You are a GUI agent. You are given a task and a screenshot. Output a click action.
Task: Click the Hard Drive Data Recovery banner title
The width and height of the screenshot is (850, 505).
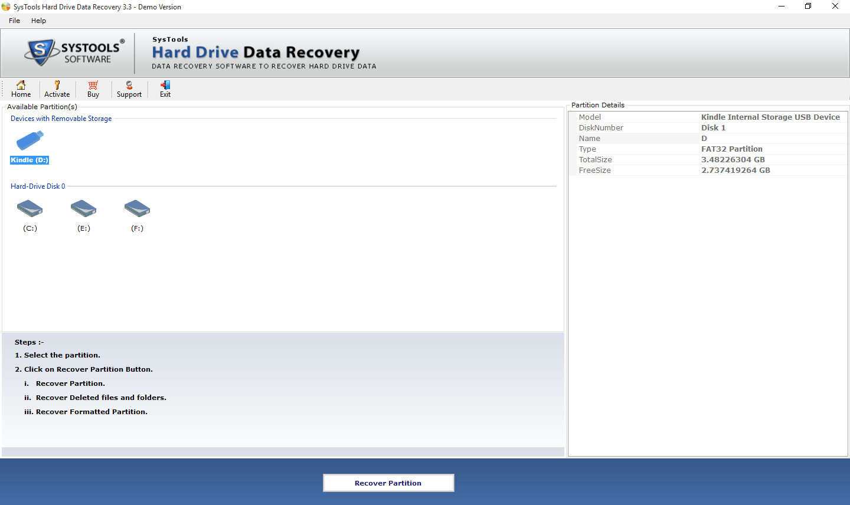pyautogui.click(x=256, y=53)
